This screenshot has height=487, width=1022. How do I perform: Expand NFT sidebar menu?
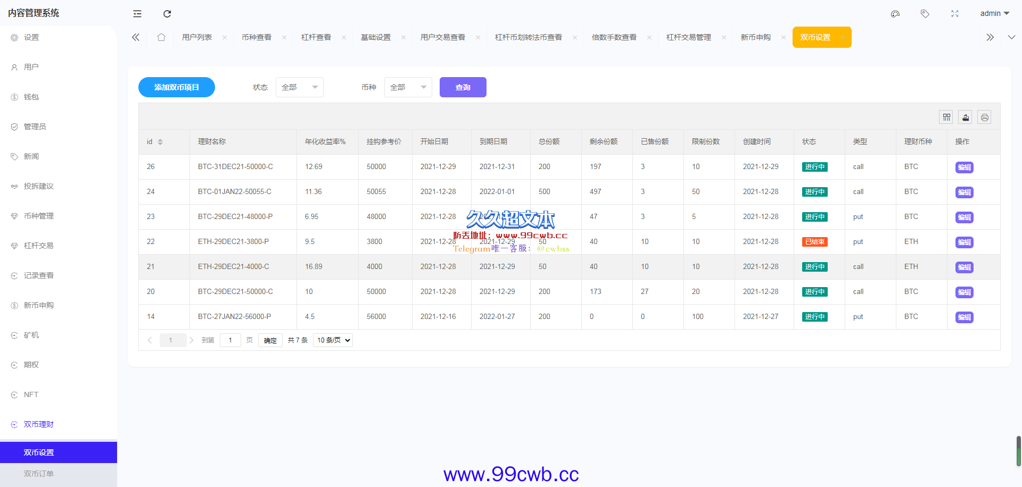[59, 394]
